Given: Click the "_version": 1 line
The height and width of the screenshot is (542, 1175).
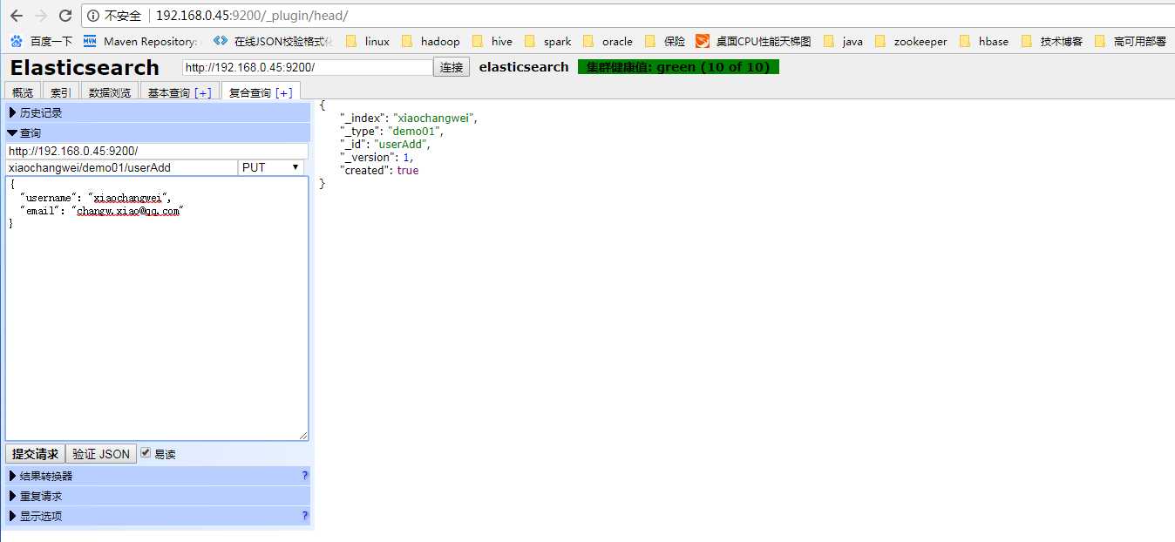Looking at the screenshot, I should tap(377, 157).
